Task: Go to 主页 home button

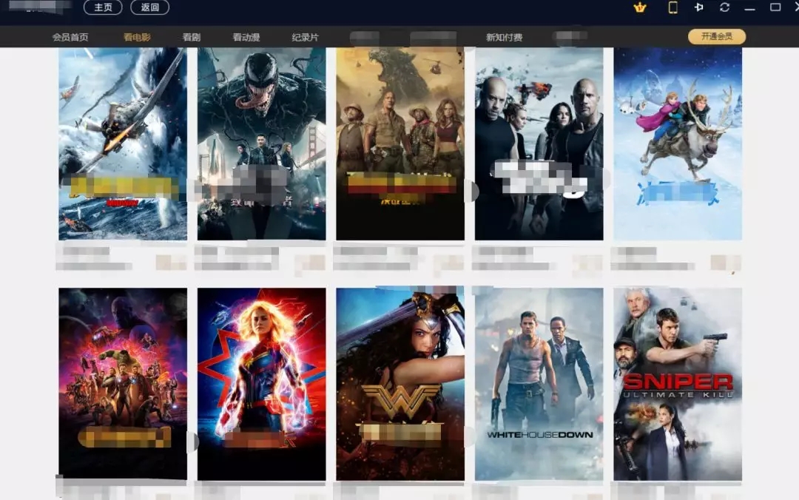Action: (103, 7)
